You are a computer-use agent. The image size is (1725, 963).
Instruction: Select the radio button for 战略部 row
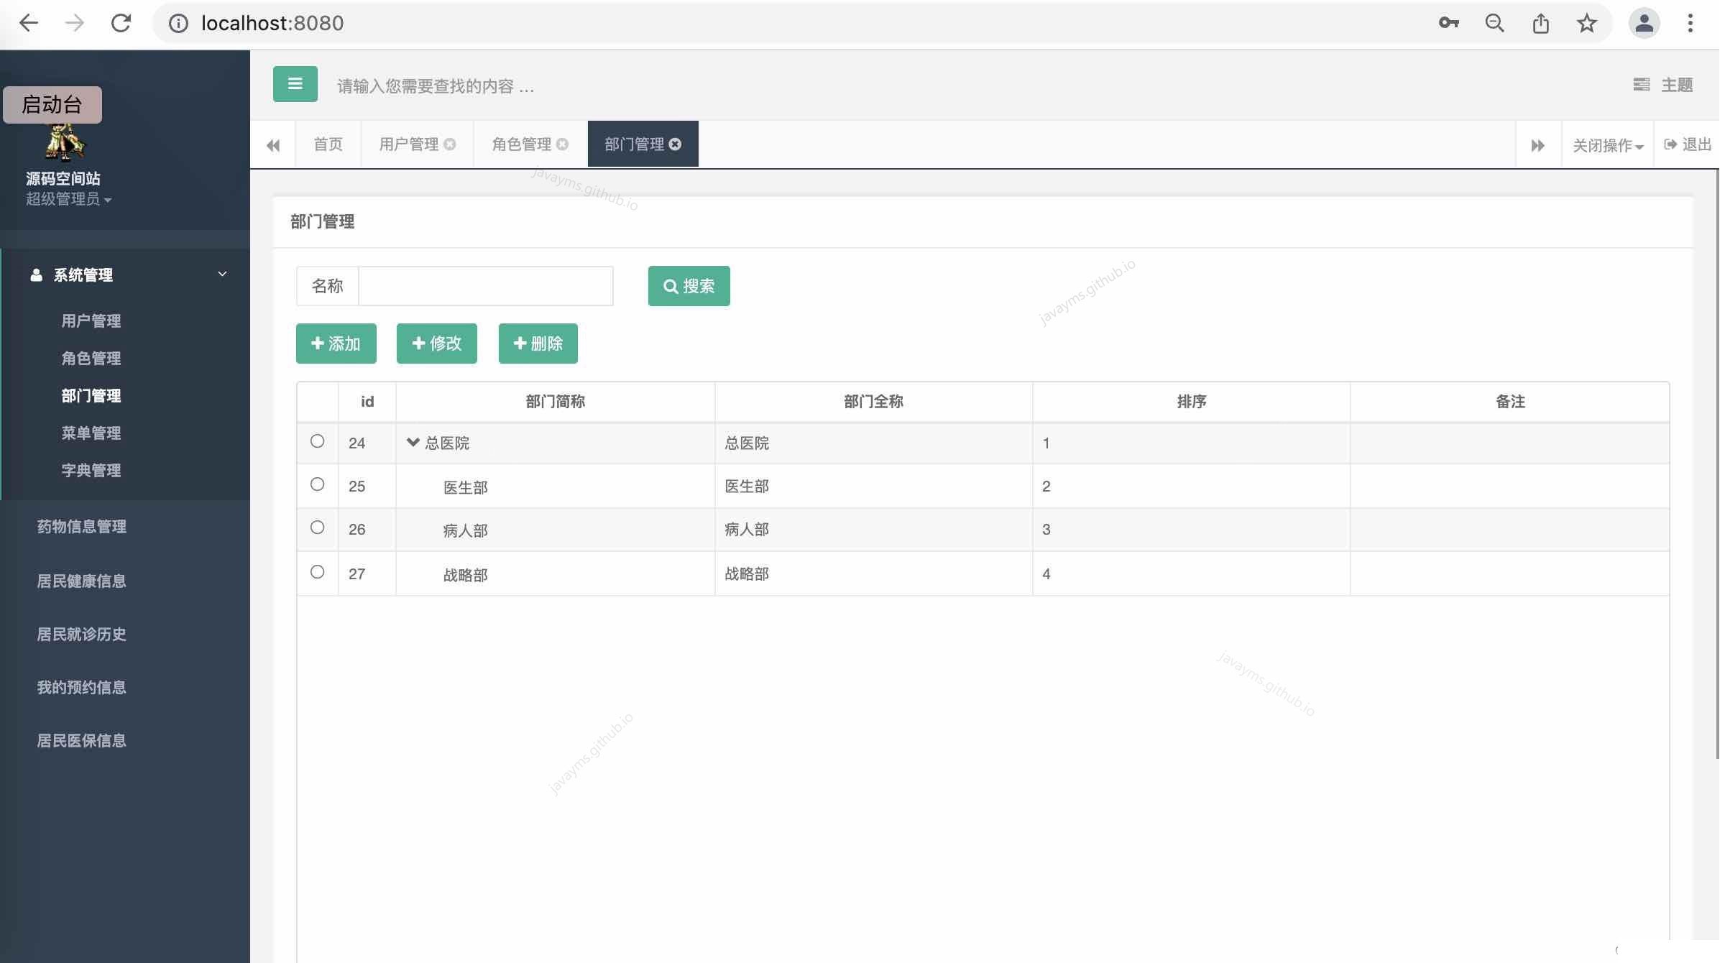pyautogui.click(x=317, y=572)
